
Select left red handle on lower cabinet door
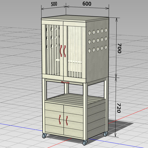pos(60,119)
